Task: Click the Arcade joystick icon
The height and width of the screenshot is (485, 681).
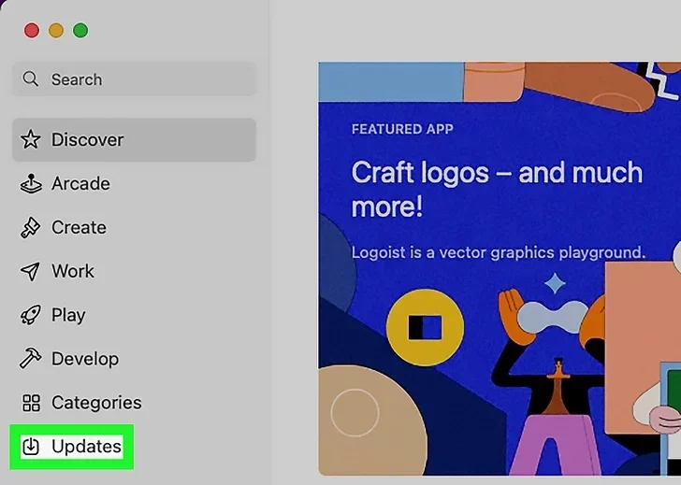Action: point(31,183)
